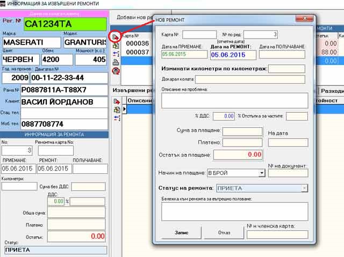The image size is (344, 257).
Task: Click % Отстъпка за частите field
Action: pyautogui.click(x=297, y=116)
